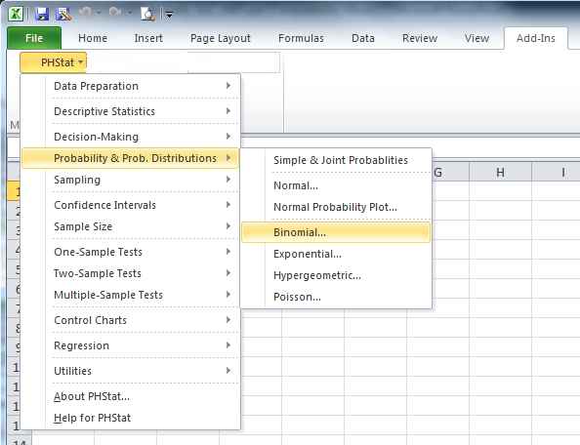Choose the Poisson... distribution option
Image resolution: width=580 pixels, height=445 pixels.
click(x=336, y=297)
